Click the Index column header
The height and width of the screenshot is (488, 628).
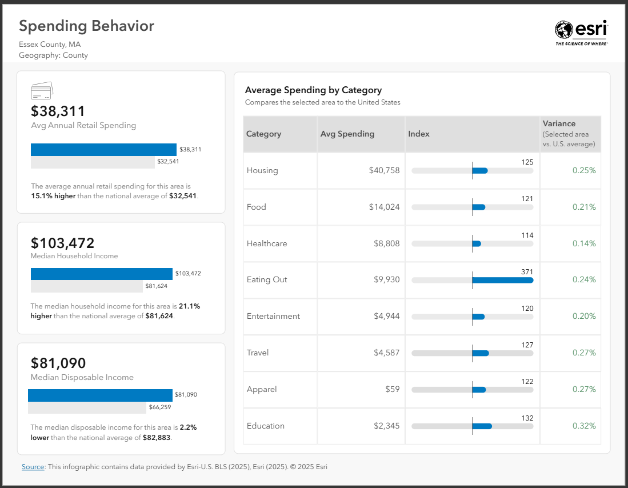point(418,134)
